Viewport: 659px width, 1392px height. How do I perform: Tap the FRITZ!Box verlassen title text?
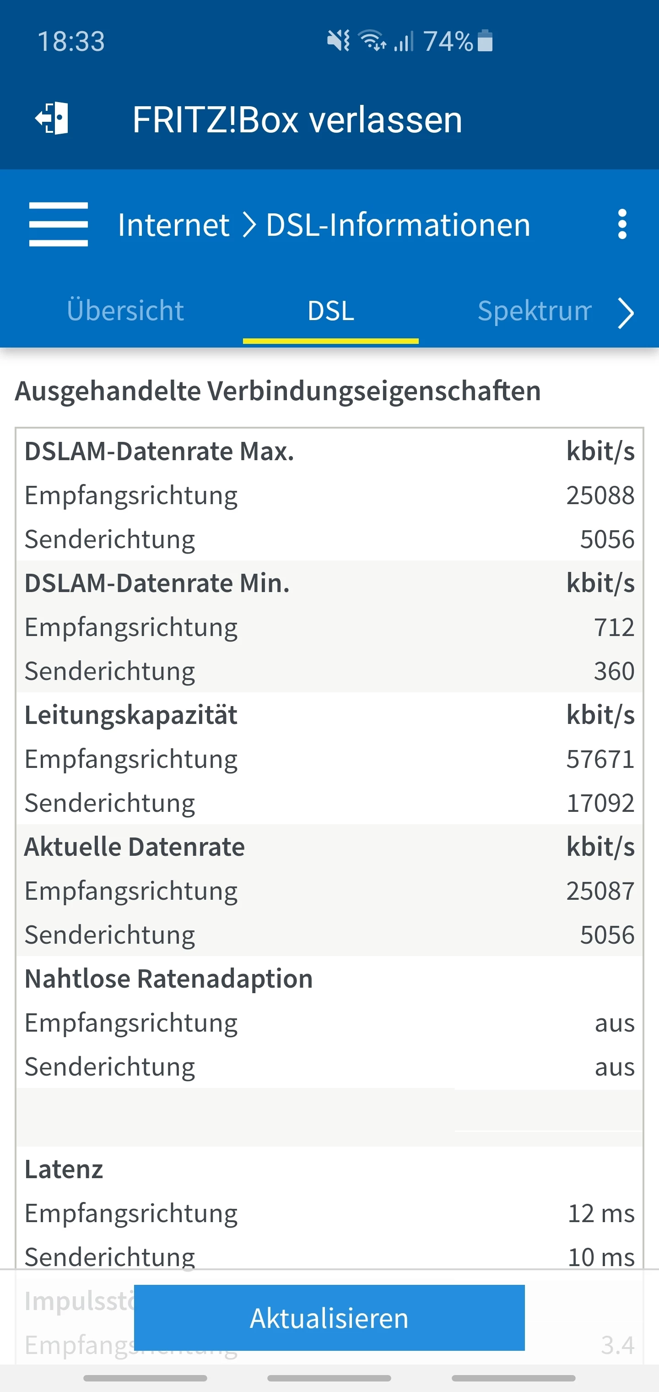[297, 120]
